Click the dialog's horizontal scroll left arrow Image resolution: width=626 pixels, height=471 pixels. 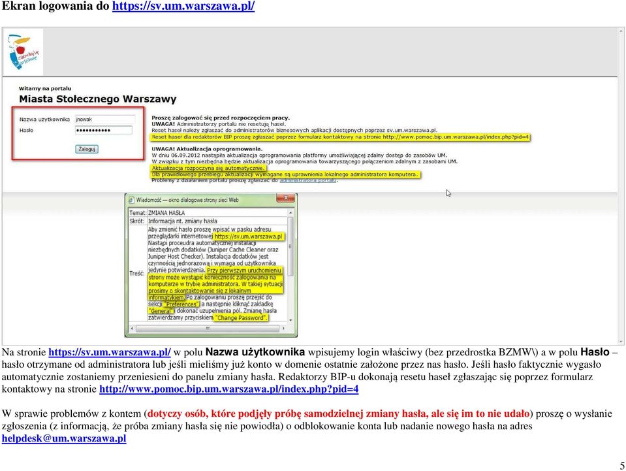pos(132,329)
